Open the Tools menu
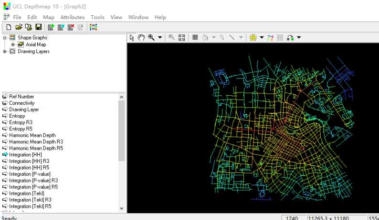Image resolution: width=379 pixels, height=220 pixels. 98,17
